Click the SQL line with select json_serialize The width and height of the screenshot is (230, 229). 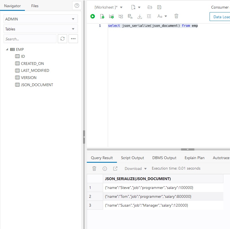pos(153,26)
